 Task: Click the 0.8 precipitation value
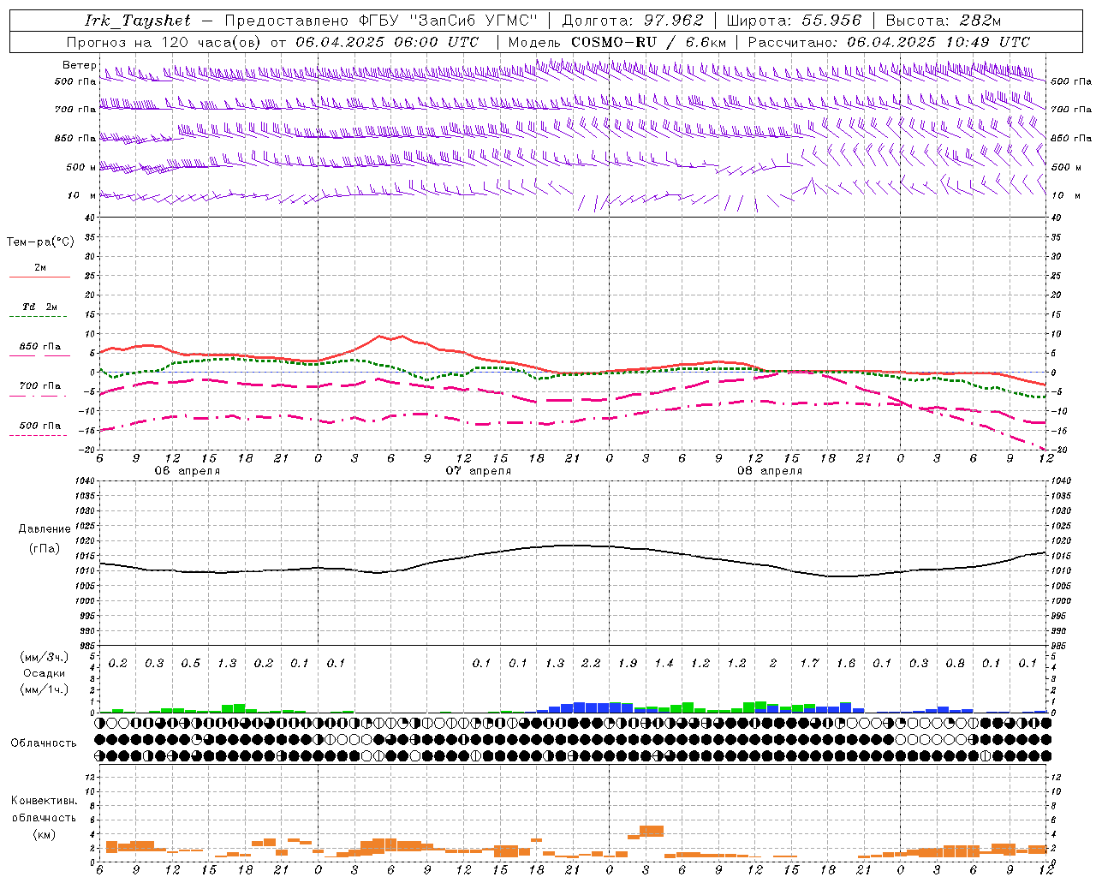pyautogui.click(x=955, y=663)
